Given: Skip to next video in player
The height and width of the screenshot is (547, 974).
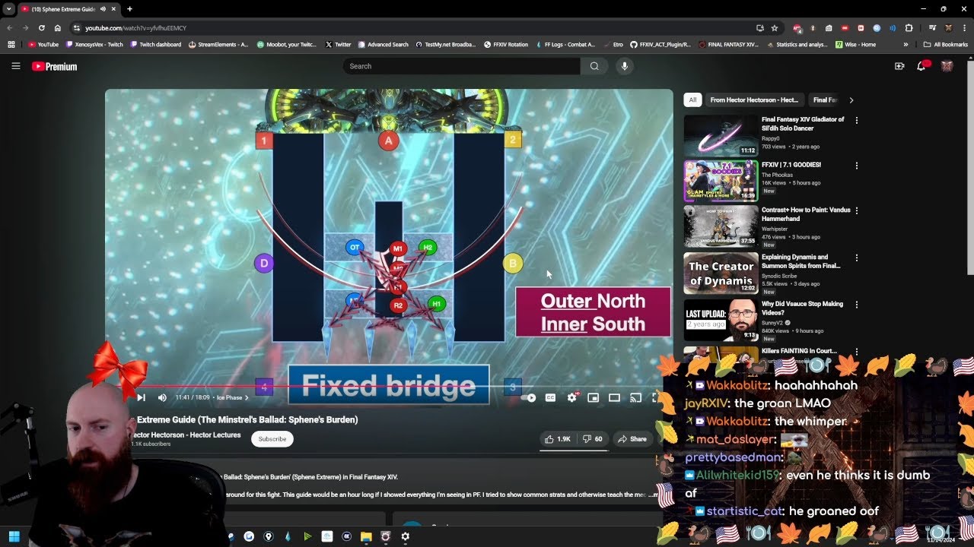Looking at the screenshot, I should (141, 397).
